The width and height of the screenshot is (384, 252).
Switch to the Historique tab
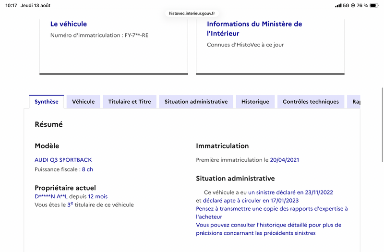[255, 102]
